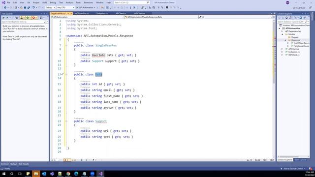This screenshot has width=315, height=177.
Task: Open the API.Automation.Models.Response.Data type dropdown
Action: [x=161, y=17]
